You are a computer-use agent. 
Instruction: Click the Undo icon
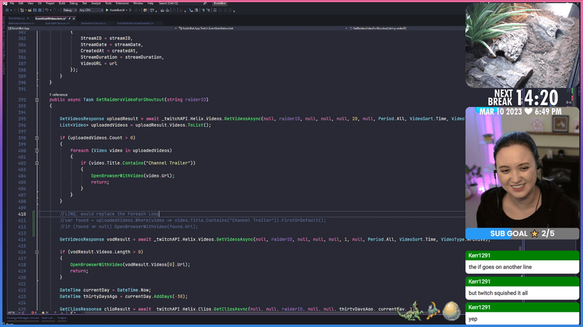[x=47, y=10]
